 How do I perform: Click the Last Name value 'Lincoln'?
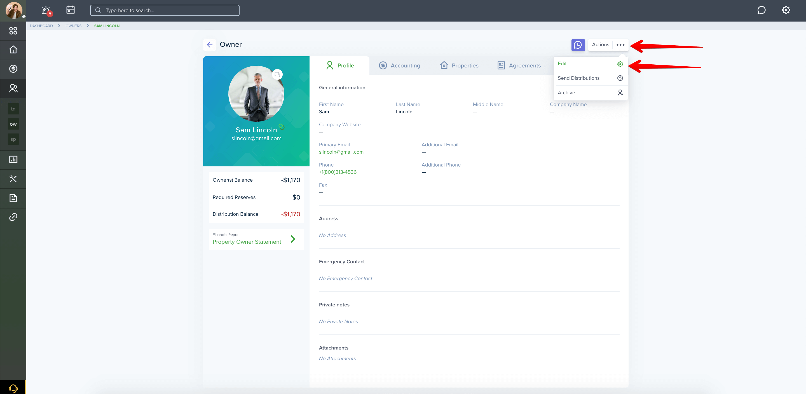coord(404,112)
